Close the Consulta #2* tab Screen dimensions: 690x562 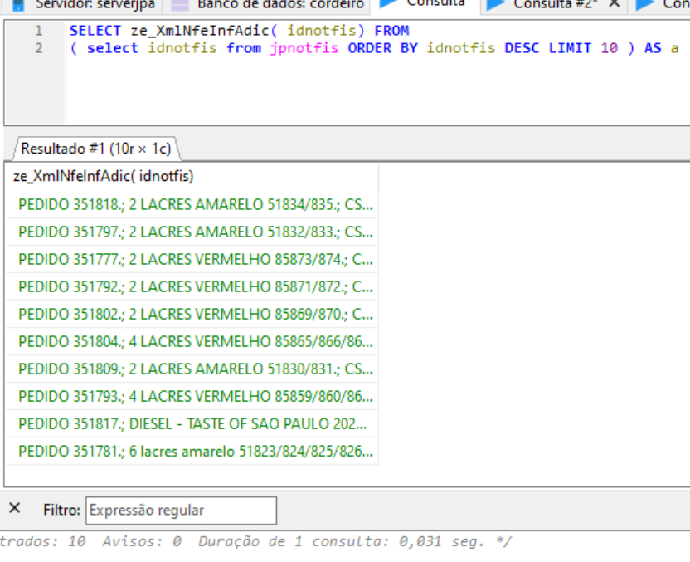(614, 4)
